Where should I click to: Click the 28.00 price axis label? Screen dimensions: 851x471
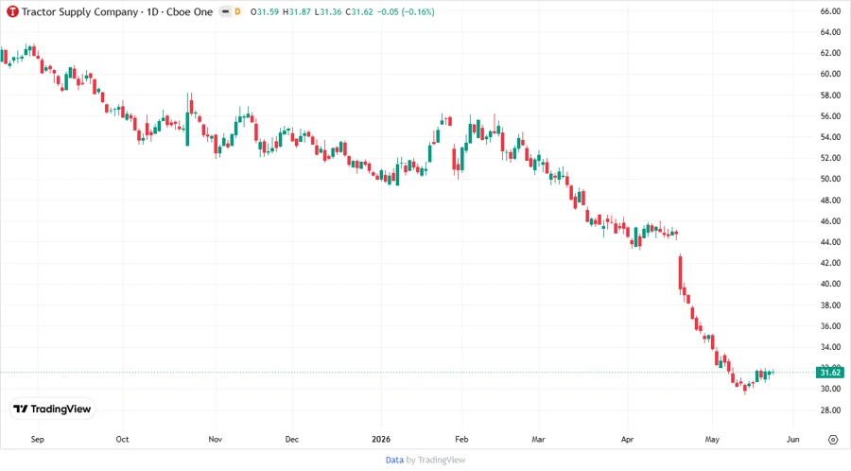pos(830,410)
